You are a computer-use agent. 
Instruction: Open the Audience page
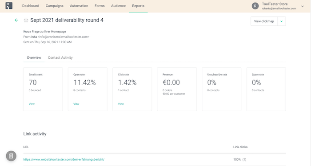(118, 6)
